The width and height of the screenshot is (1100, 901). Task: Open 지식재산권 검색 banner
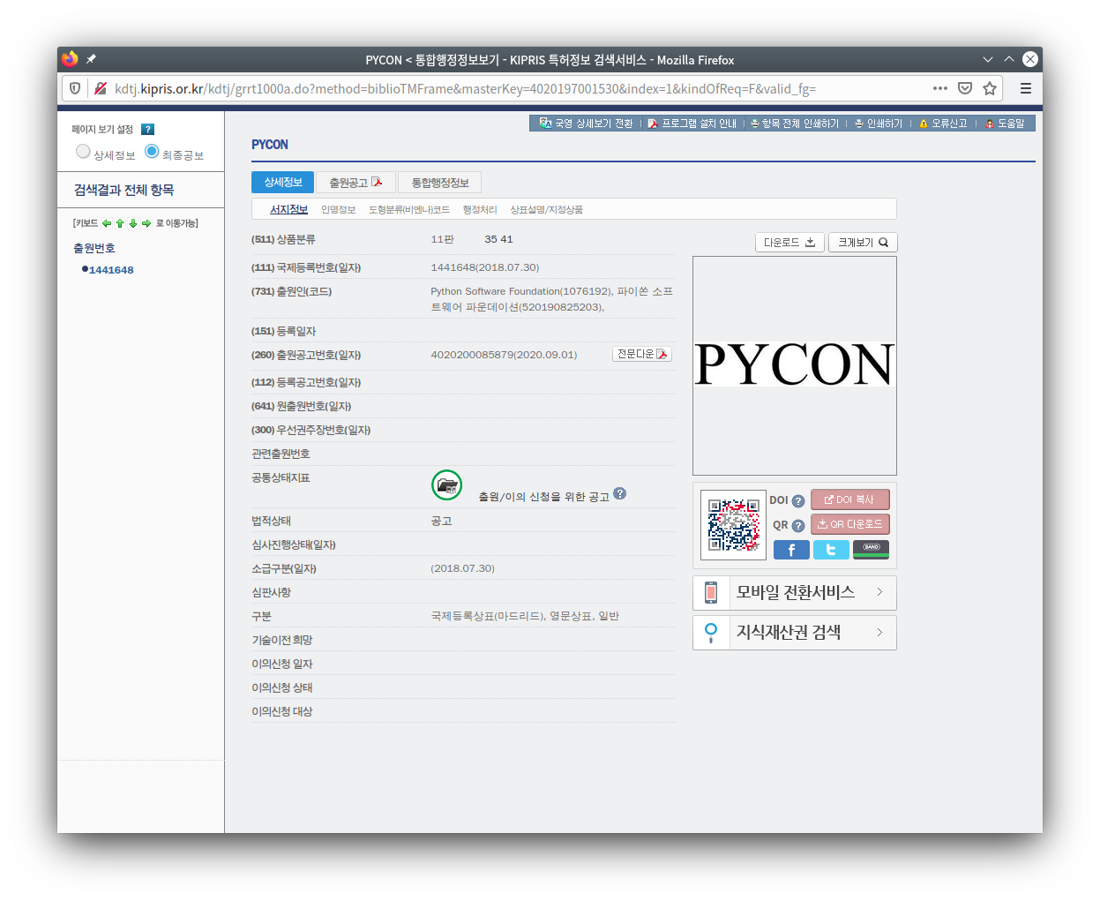tap(795, 633)
